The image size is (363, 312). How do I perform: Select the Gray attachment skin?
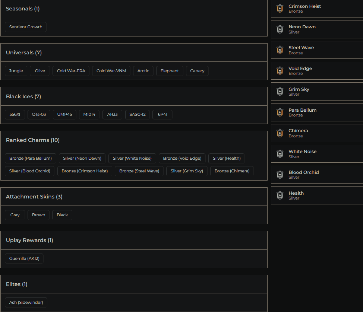pyautogui.click(x=15, y=215)
